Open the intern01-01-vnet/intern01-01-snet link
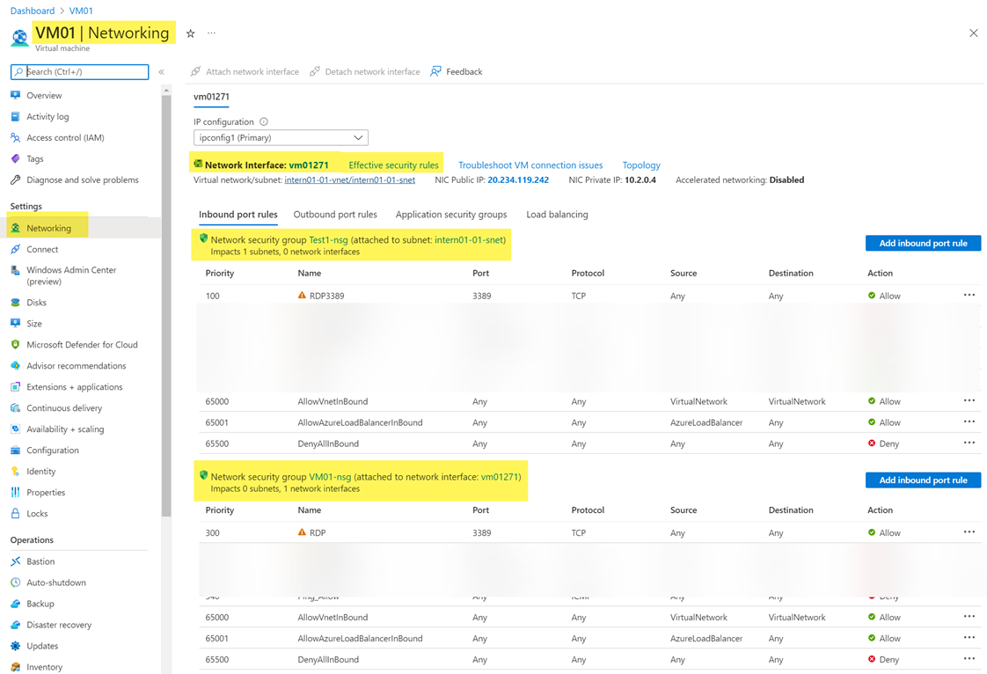This screenshot has height=674, width=987. point(349,179)
